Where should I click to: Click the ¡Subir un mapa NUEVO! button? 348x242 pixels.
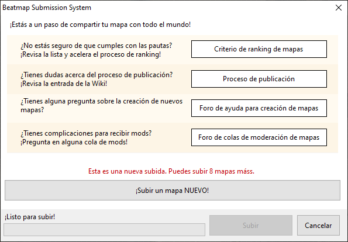(x=173, y=191)
